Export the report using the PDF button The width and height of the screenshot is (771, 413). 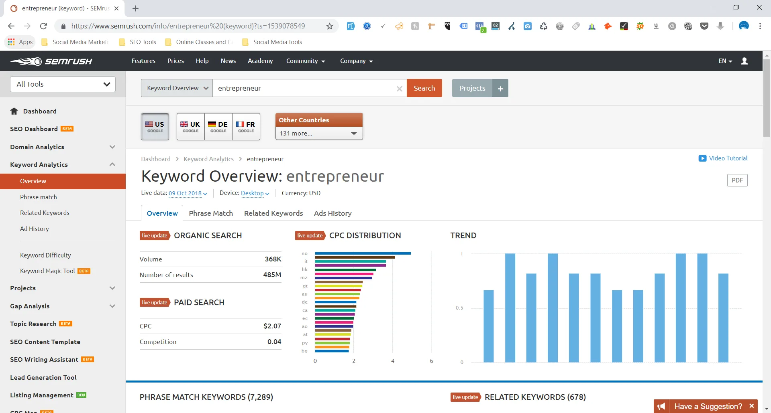point(737,180)
